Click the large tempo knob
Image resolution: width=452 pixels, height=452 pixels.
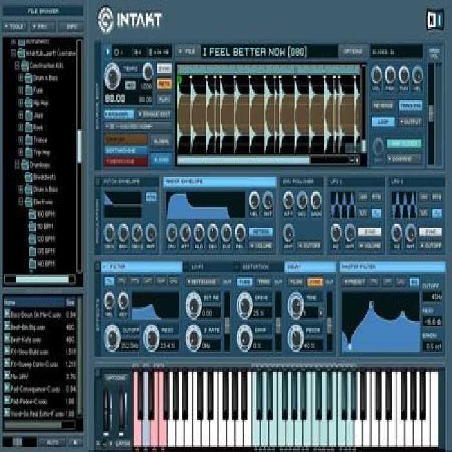[x=112, y=76]
